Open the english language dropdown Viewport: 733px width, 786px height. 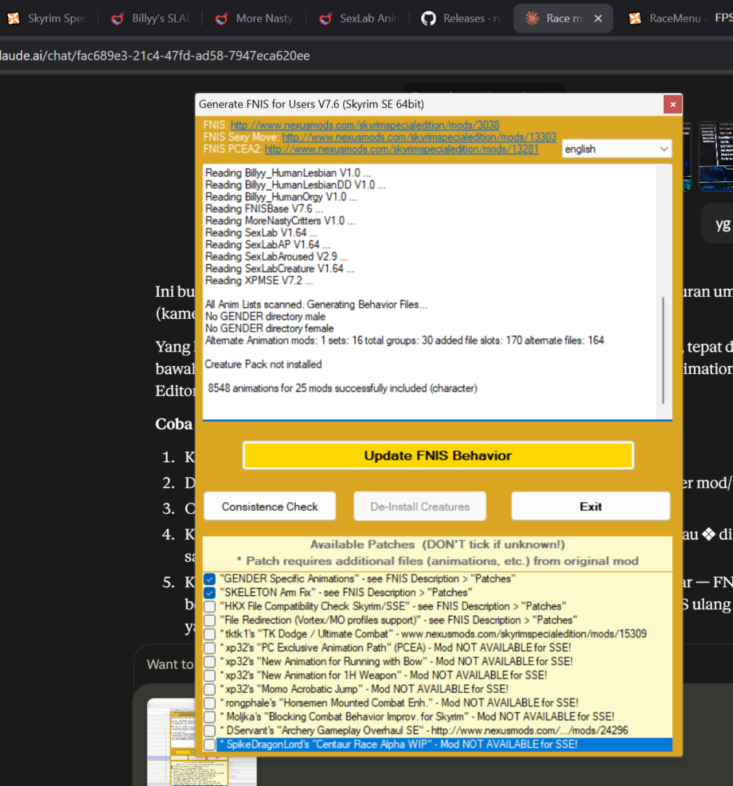point(616,149)
